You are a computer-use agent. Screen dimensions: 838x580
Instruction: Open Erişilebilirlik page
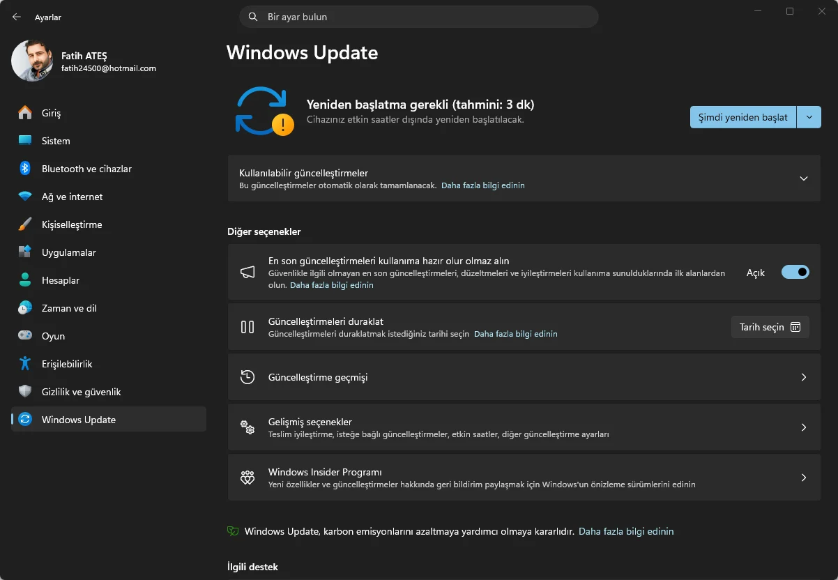point(109,364)
